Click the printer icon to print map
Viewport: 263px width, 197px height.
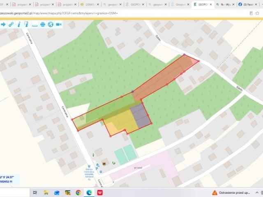[43, 25]
